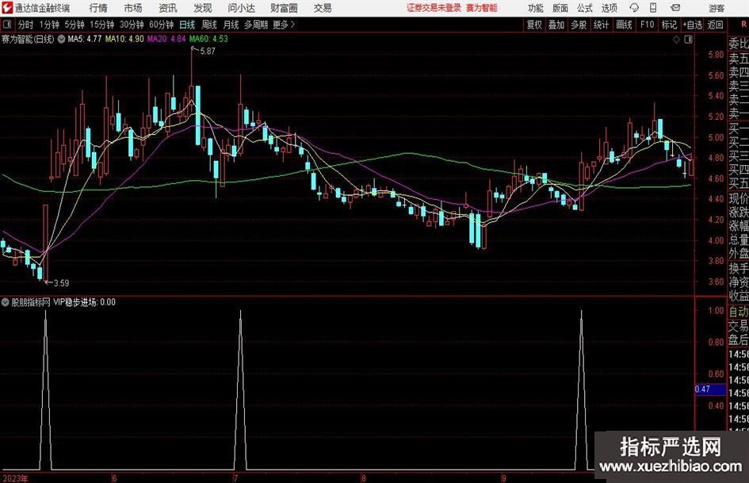Click the MA10: 4.90 indicator value

point(124,39)
